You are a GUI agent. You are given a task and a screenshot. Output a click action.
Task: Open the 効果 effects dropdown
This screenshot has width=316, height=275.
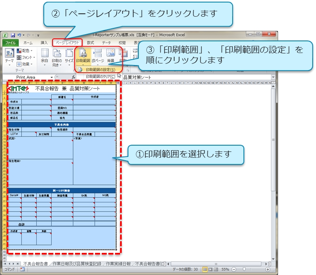[25, 64]
